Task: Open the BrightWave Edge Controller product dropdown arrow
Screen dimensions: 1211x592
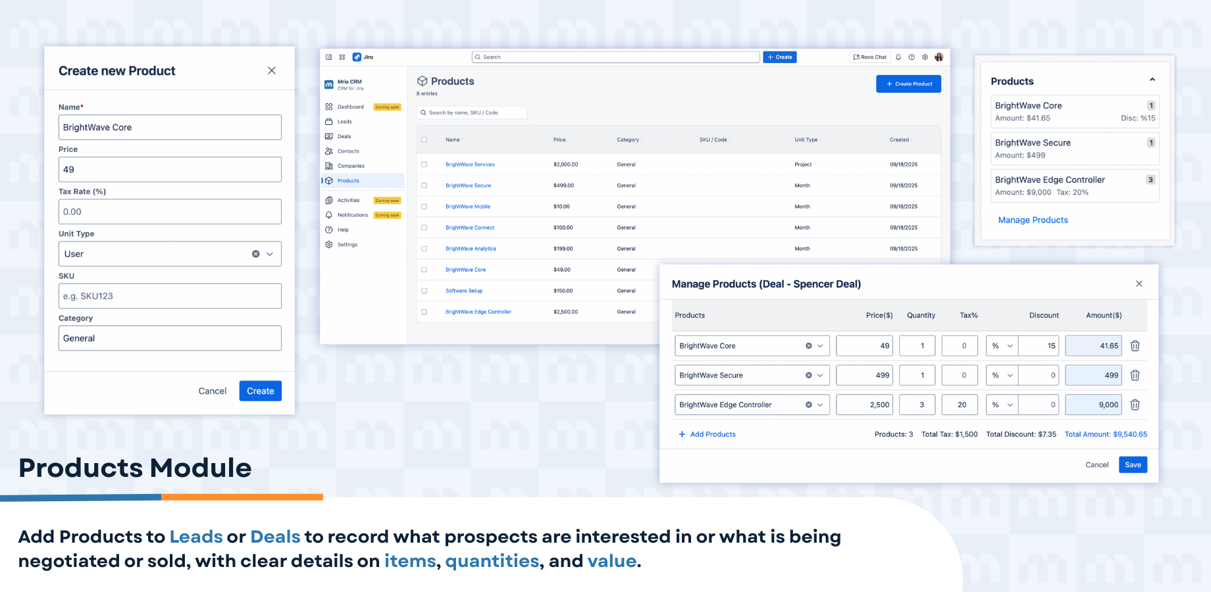Action: (820, 405)
